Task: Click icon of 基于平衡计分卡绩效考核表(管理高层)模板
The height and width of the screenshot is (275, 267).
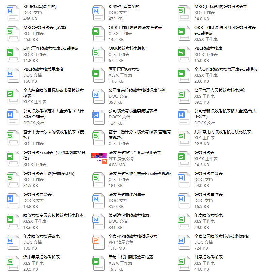Action: [99, 138]
